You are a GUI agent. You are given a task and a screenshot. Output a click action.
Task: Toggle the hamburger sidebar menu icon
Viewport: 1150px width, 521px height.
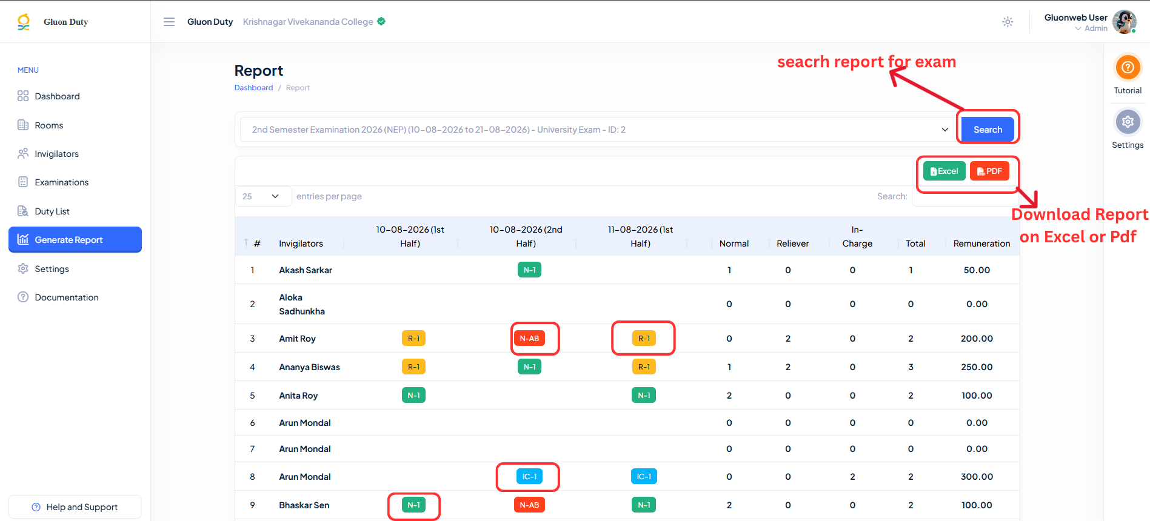coord(169,22)
